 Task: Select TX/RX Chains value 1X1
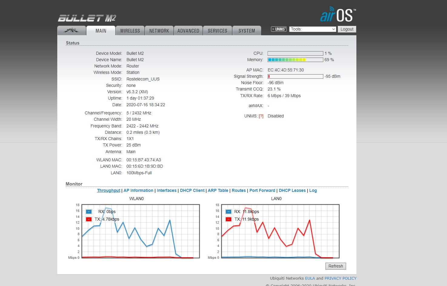click(130, 139)
